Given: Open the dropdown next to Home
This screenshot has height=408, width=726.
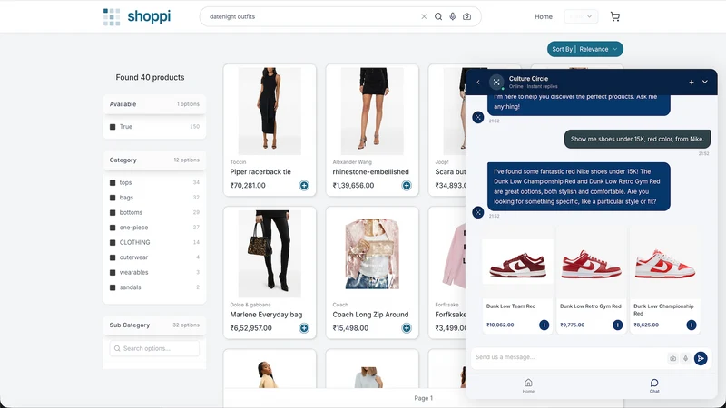Looking at the screenshot, I should tap(581, 16).
